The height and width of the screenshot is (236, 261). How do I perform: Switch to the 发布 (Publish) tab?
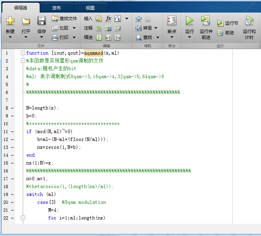[x=57, y=8]
